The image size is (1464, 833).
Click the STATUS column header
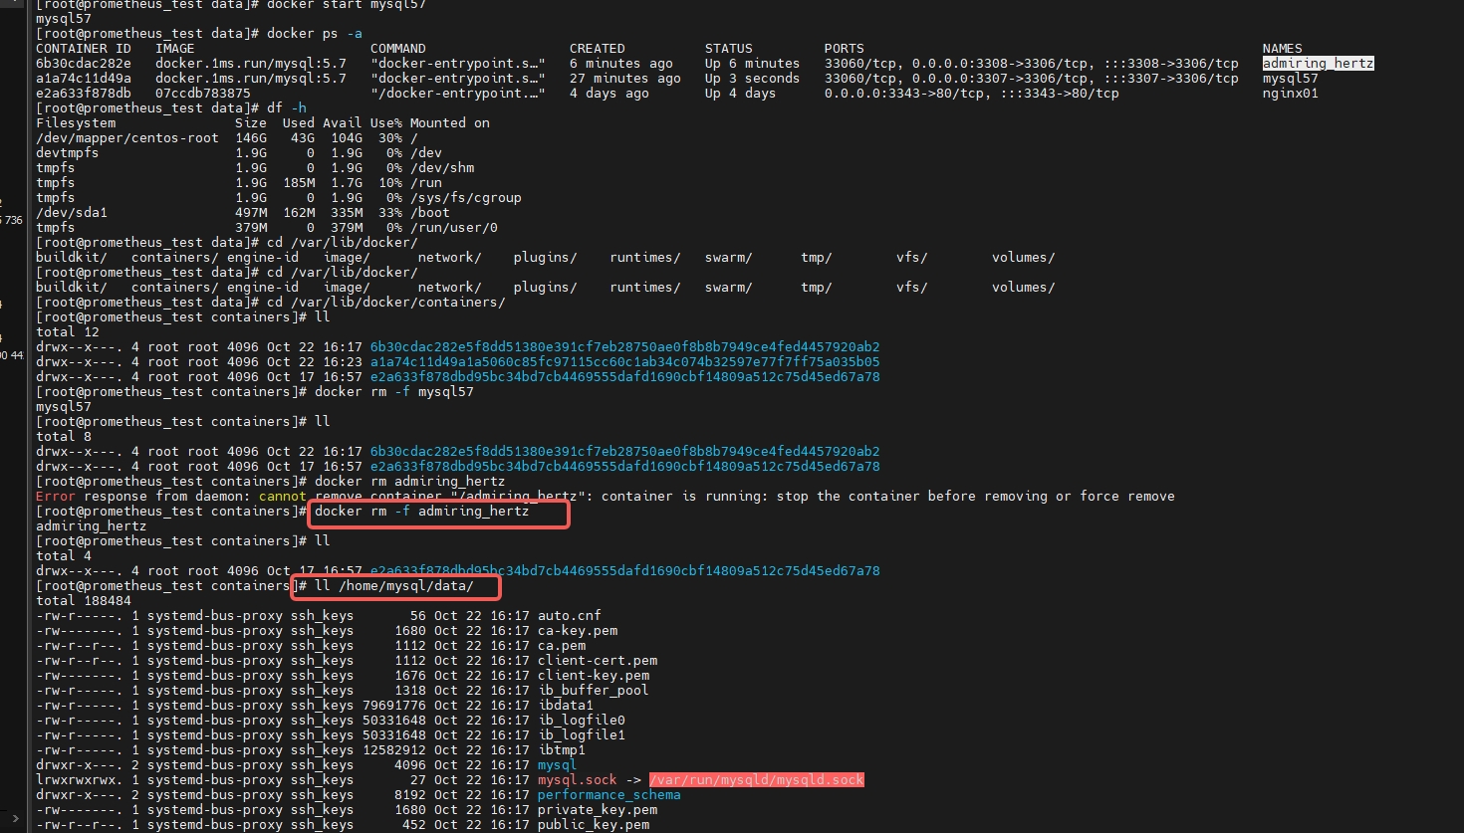coord(728,49)
